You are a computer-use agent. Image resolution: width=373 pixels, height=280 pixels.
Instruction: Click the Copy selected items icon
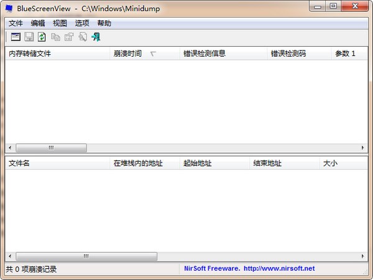pos(56,37)
